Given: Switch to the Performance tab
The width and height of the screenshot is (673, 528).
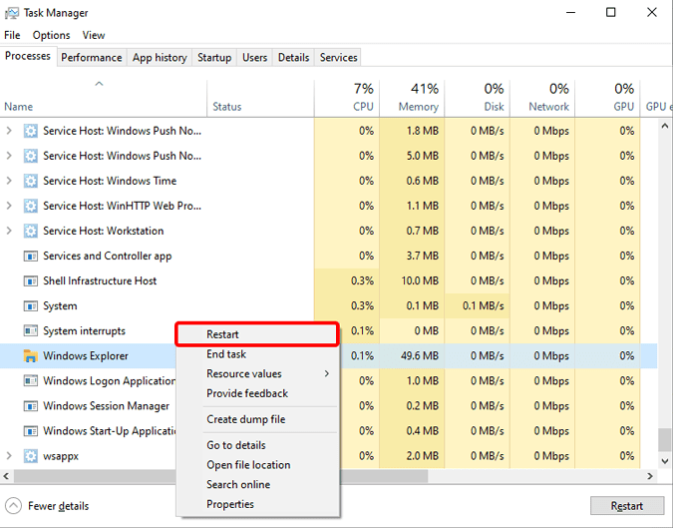Looking at the screenshot, I should click(x=92, y=58).
